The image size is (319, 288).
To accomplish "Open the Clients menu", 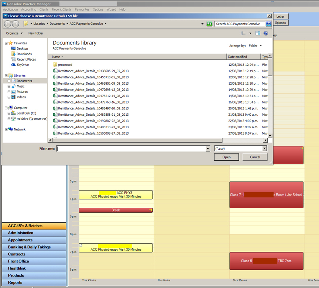I will [x=44, y=9].
